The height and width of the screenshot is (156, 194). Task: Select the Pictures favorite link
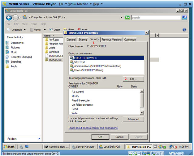point(15,48)
